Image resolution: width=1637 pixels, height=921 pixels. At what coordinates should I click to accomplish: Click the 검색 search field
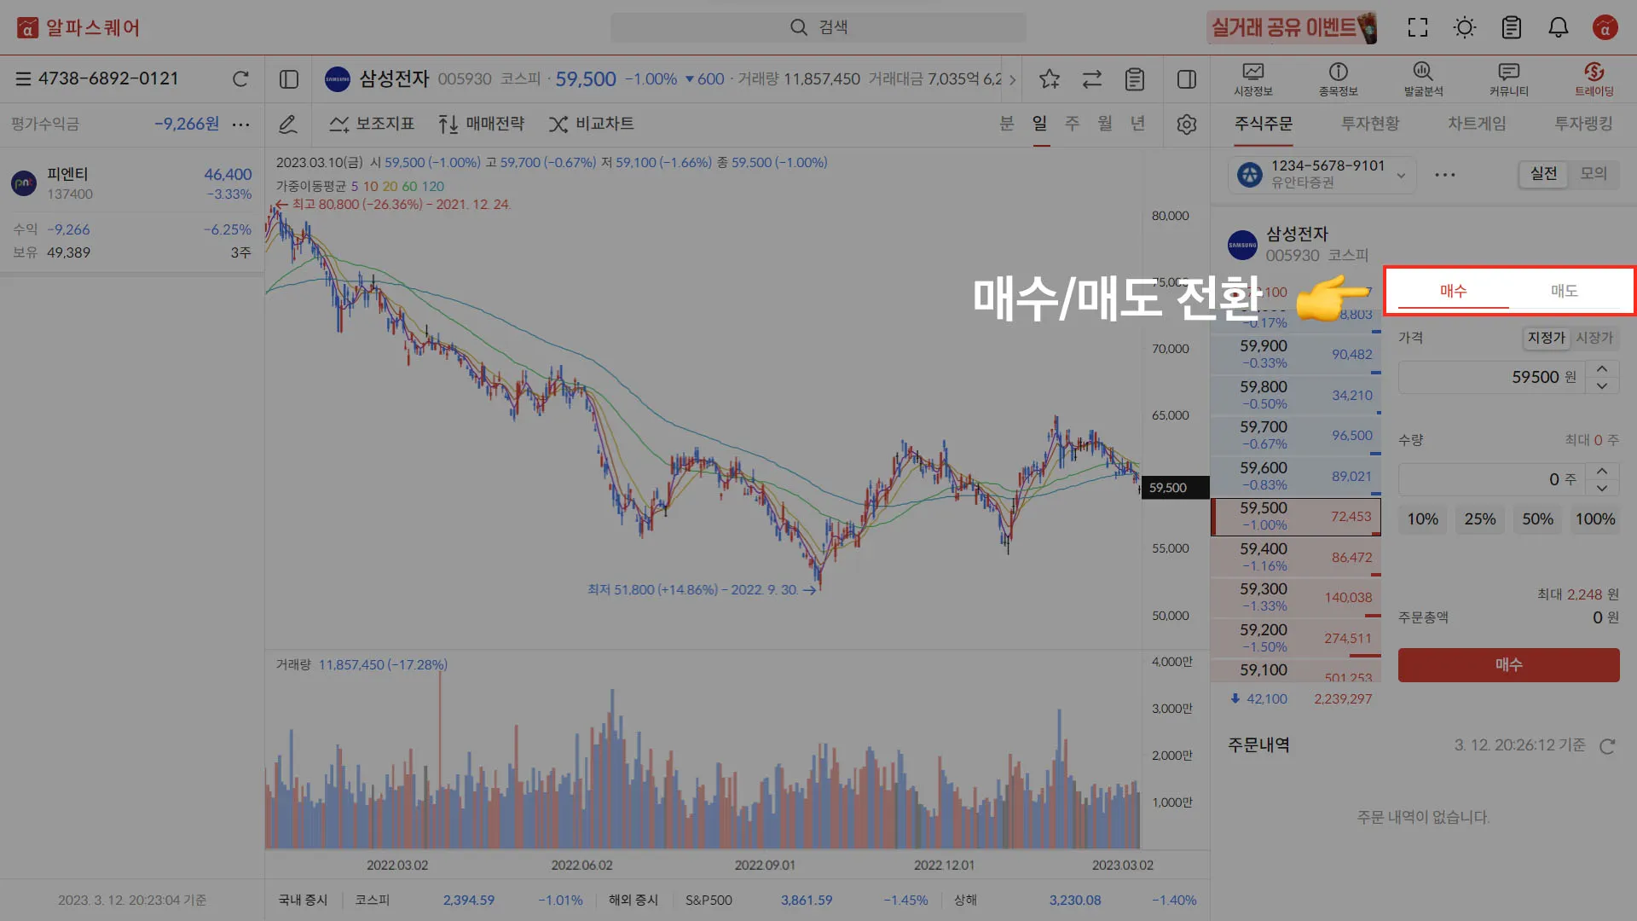pos(818,27)
